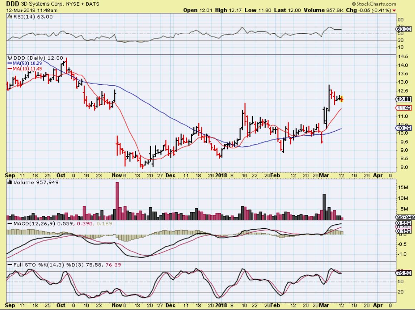Viewport: 415px width, 310px height.
Task: Click the 957949 tag on volume axis
Action: [x=406, y=217]
